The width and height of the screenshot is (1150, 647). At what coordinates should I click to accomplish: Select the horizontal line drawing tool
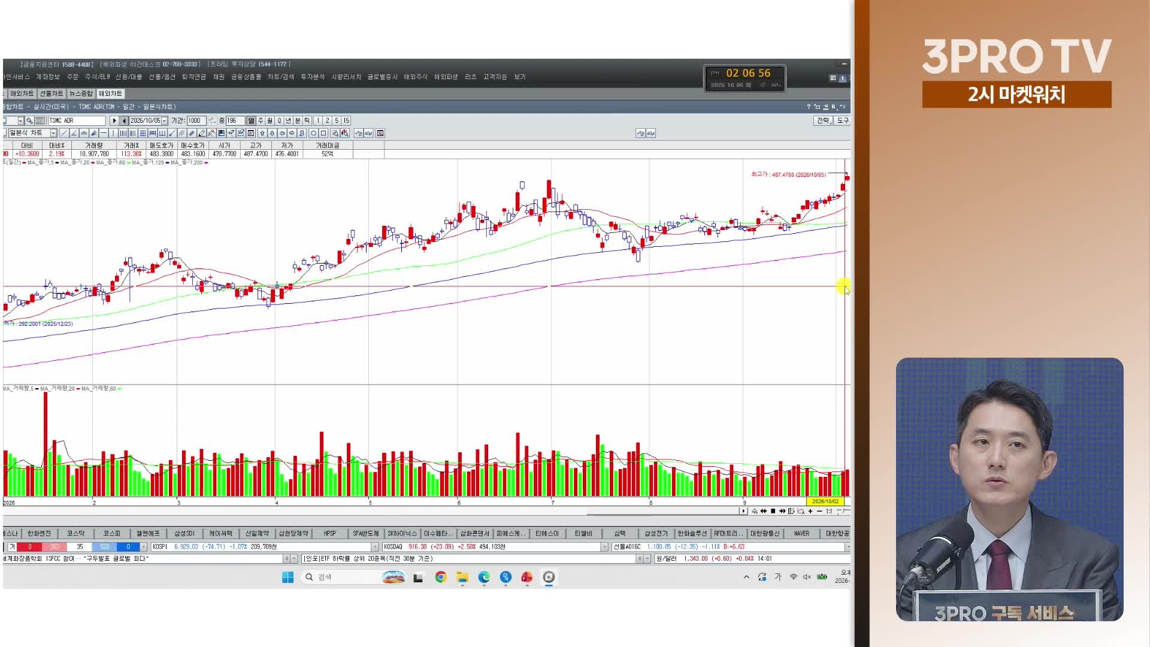[x=104, y=133]
